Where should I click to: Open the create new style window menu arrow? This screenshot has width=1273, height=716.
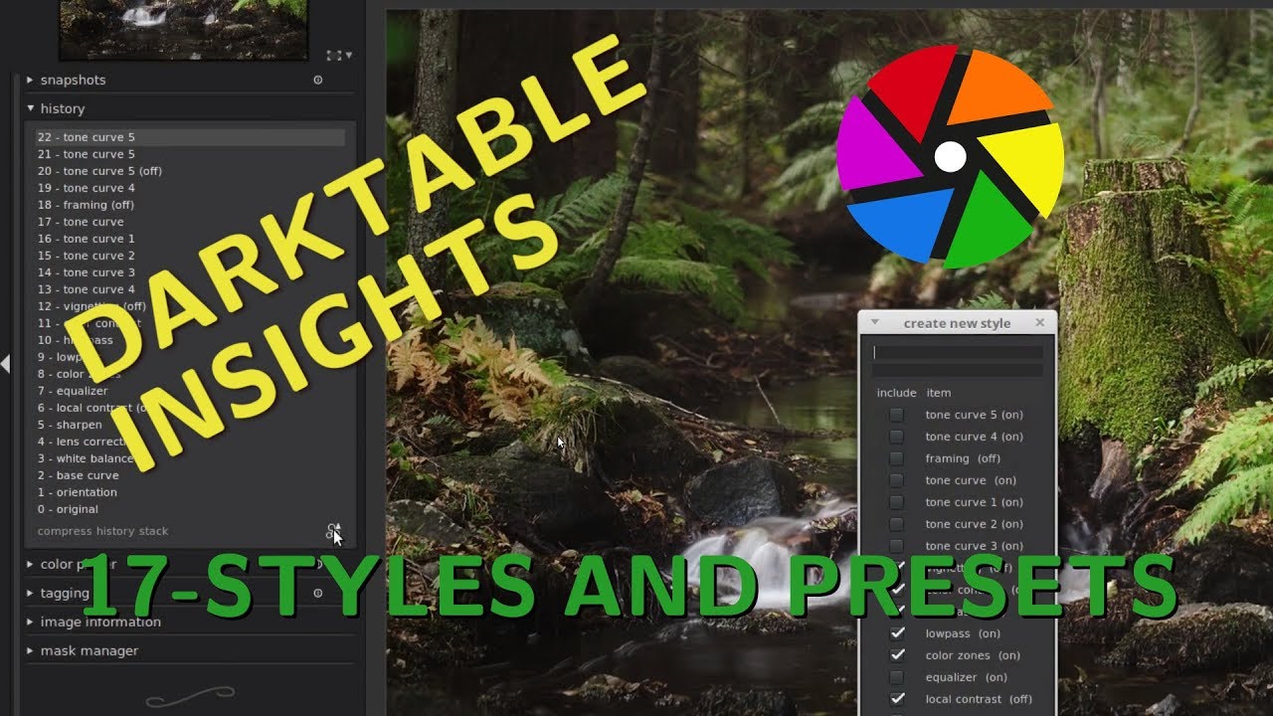[x=874, y=322]
